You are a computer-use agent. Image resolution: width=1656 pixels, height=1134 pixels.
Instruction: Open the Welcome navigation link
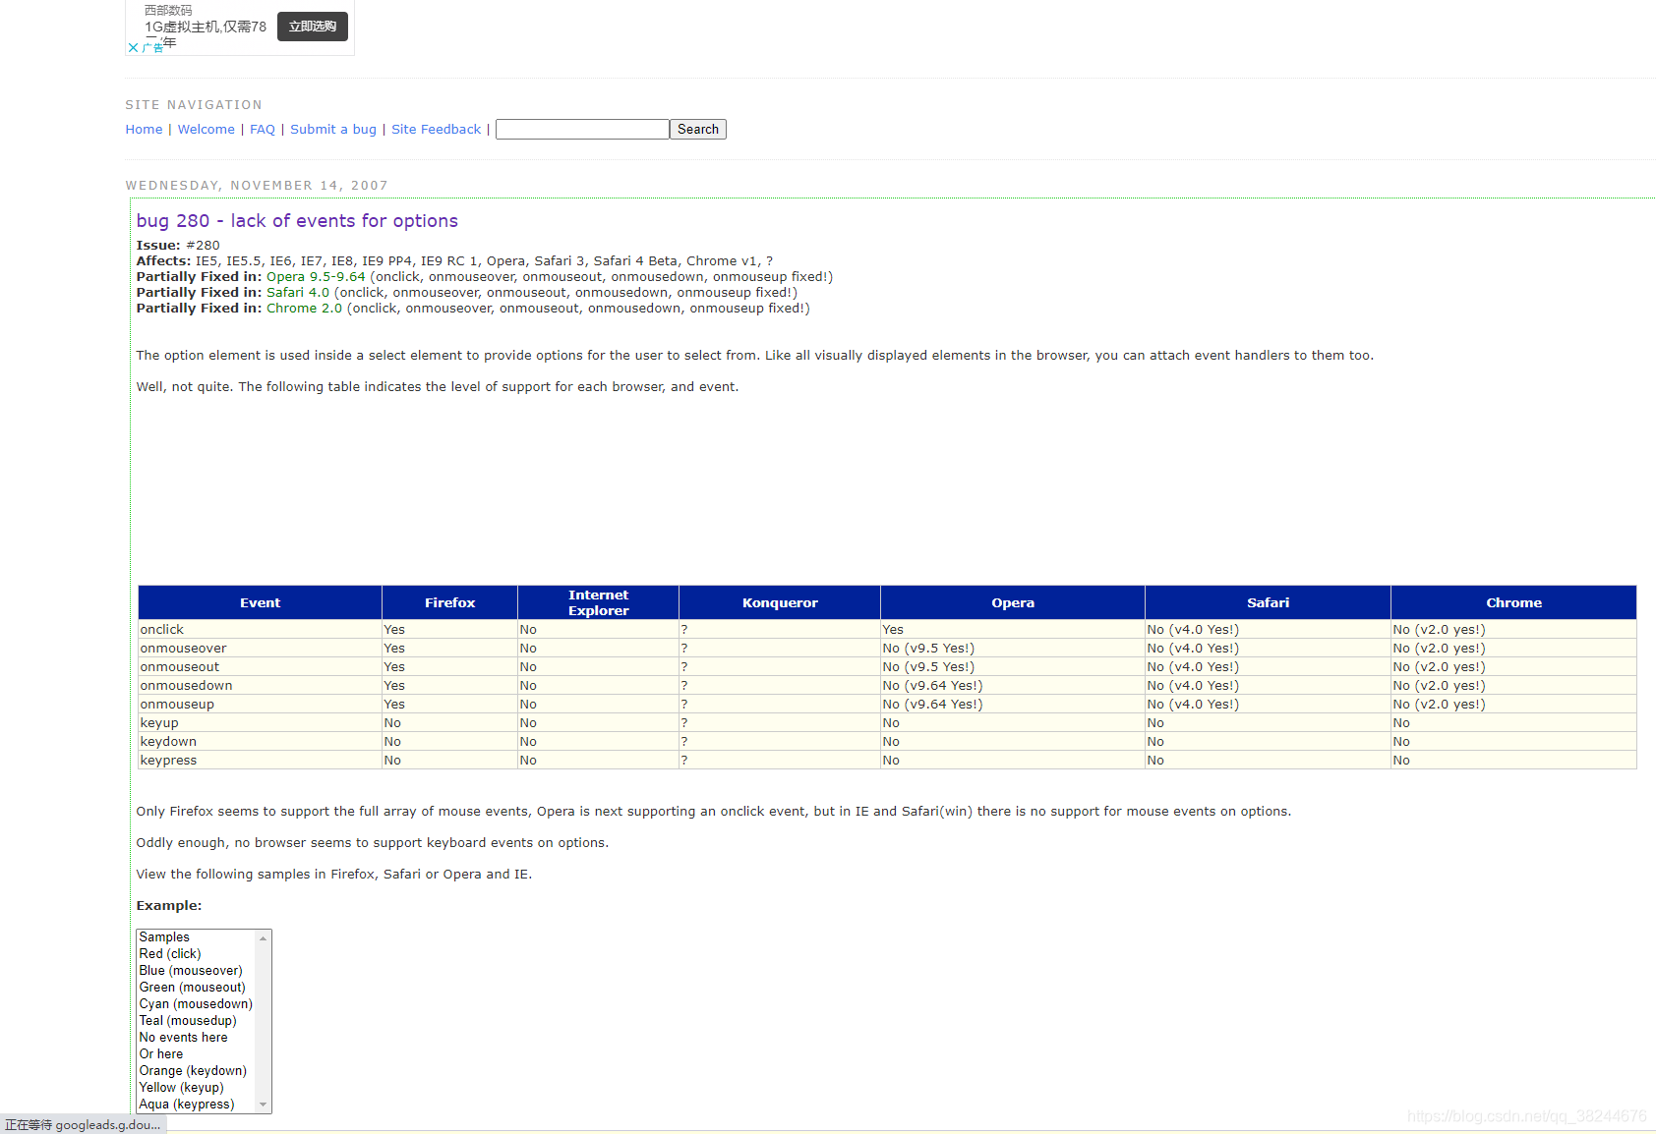click(x=207, y=130)
